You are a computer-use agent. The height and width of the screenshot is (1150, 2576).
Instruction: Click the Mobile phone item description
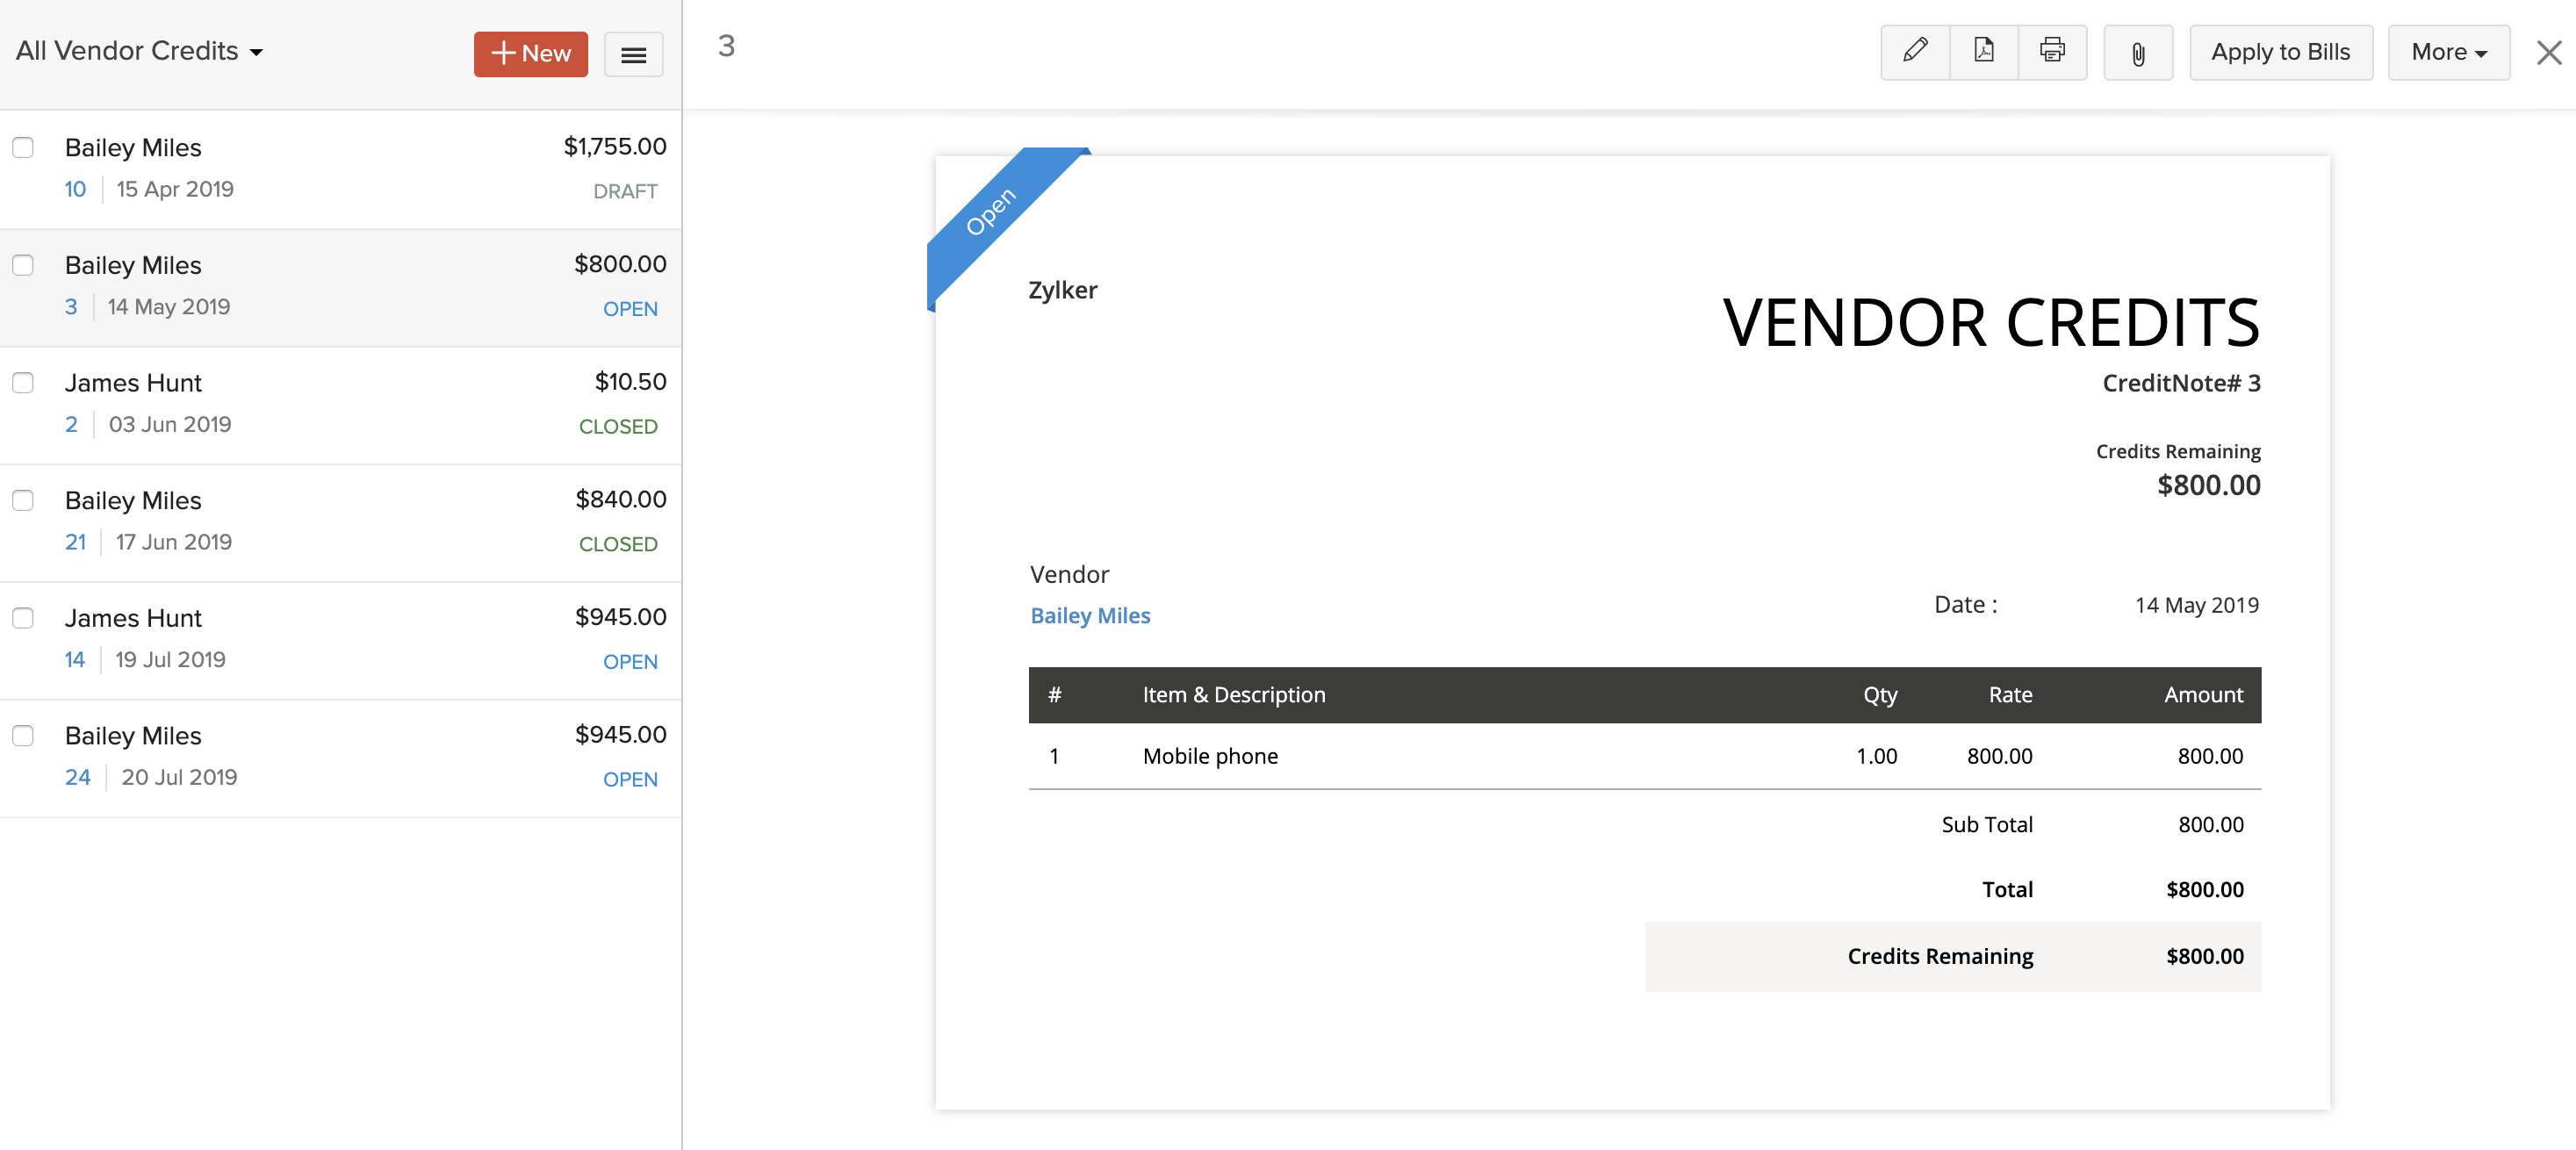[1211, 756]
